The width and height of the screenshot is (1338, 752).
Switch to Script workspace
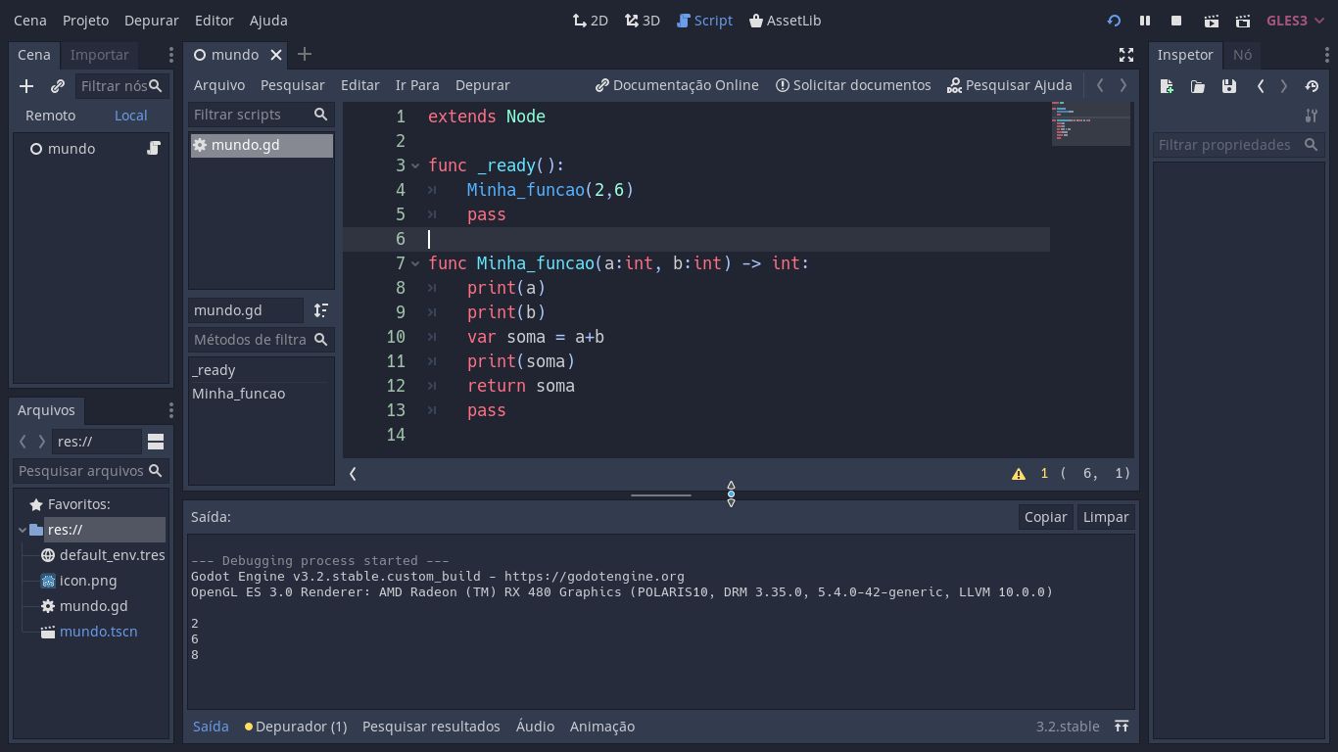pyautogui.click(x=704, y=21)
